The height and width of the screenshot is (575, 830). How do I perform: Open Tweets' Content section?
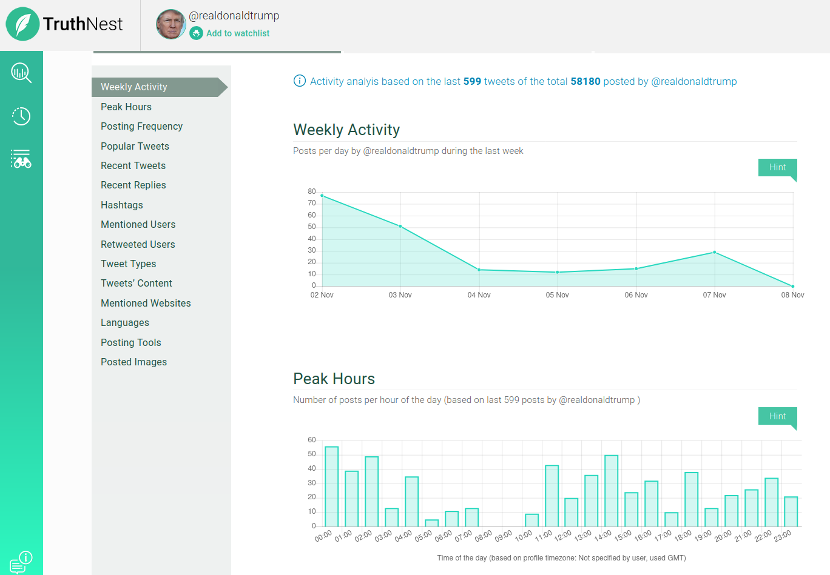click(136, 283)
